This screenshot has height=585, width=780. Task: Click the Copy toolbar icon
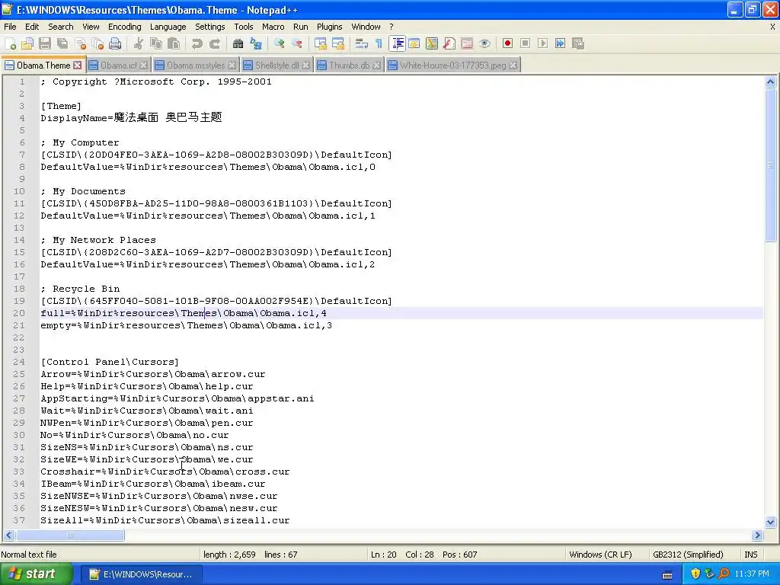(156, 43)
